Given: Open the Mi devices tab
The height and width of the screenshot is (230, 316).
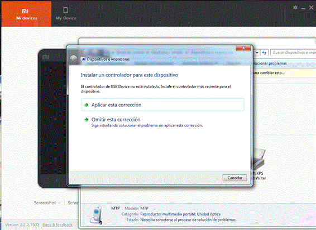Looking at the screenshot, I should 26,14.
